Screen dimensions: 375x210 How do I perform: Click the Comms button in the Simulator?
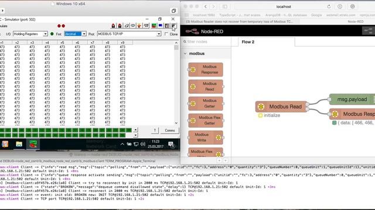click(x=170, y=131)
